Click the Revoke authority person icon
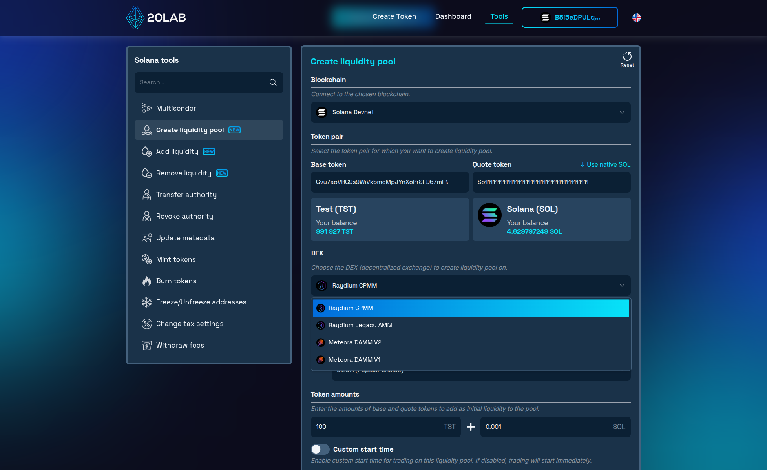This screenshot has width=767, height=470. 146,216
